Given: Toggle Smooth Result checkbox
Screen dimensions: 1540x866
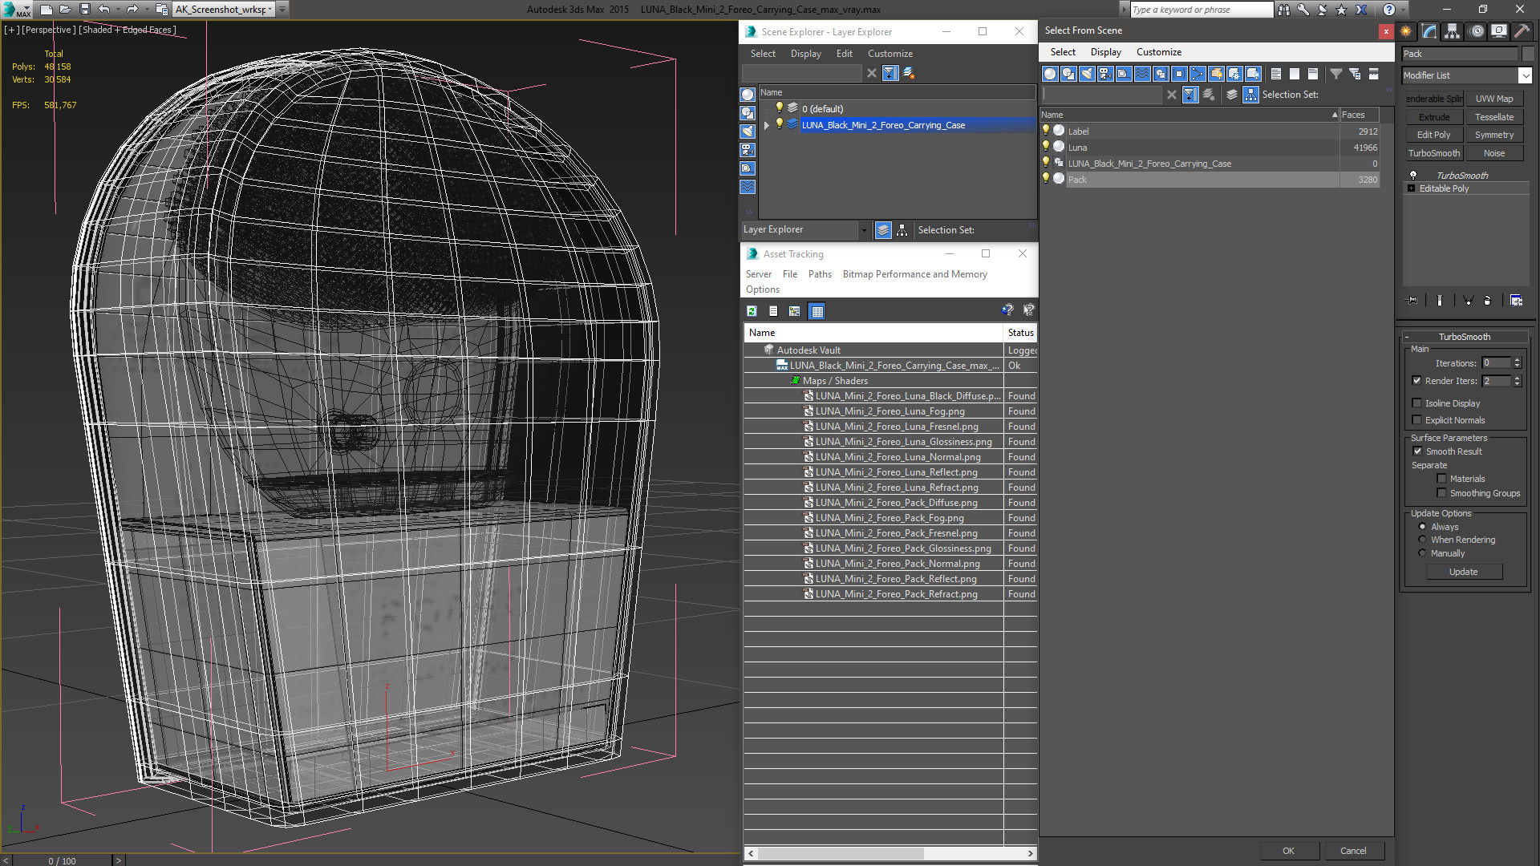Looking at the screenshot, I should coord(1417,451).
